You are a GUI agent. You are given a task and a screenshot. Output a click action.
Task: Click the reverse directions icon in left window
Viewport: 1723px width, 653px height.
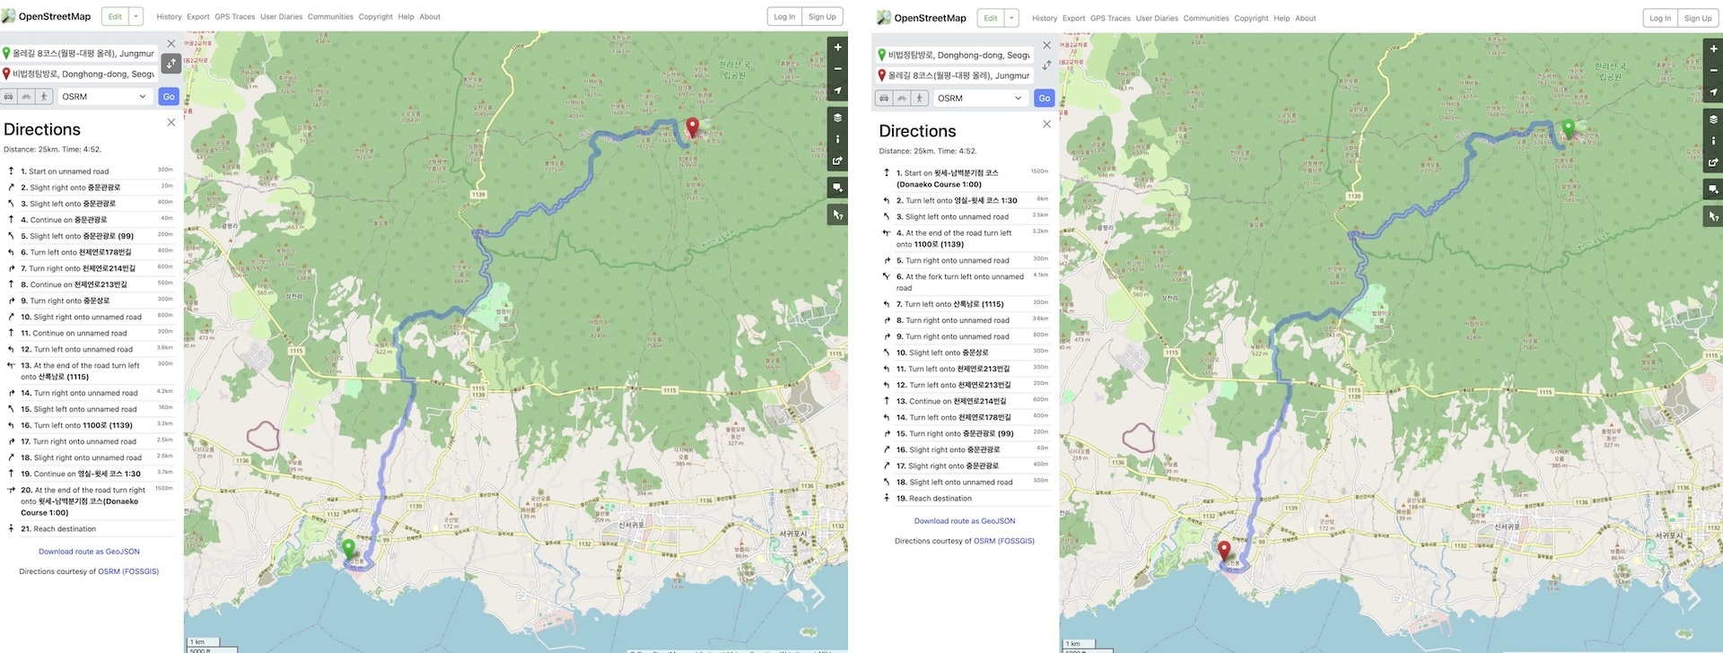(x=171, y=64)
